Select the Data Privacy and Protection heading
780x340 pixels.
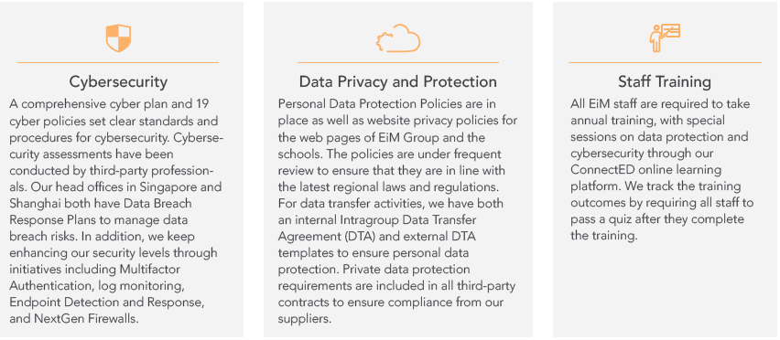click(398, 81)
